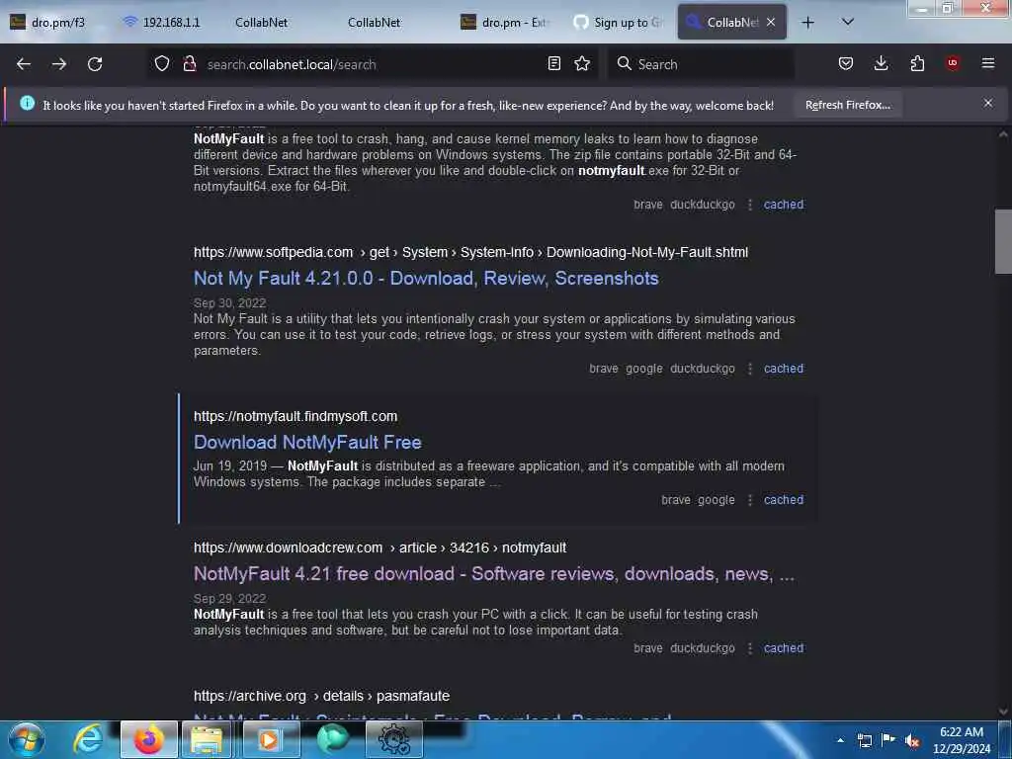Open the network tray icon

tap(864, 740)
